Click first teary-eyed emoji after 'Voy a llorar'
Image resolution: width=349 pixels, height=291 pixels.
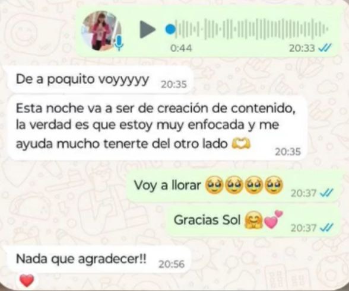coord(214,185)
